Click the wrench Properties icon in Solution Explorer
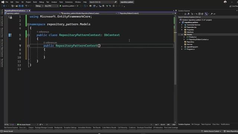Image resolution: width=238 pixels, height=134 pixels. 212,14
